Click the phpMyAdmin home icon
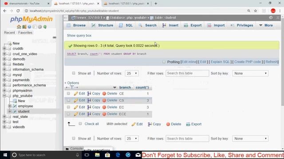Viewport: 284px width, 159px height. 19,27
